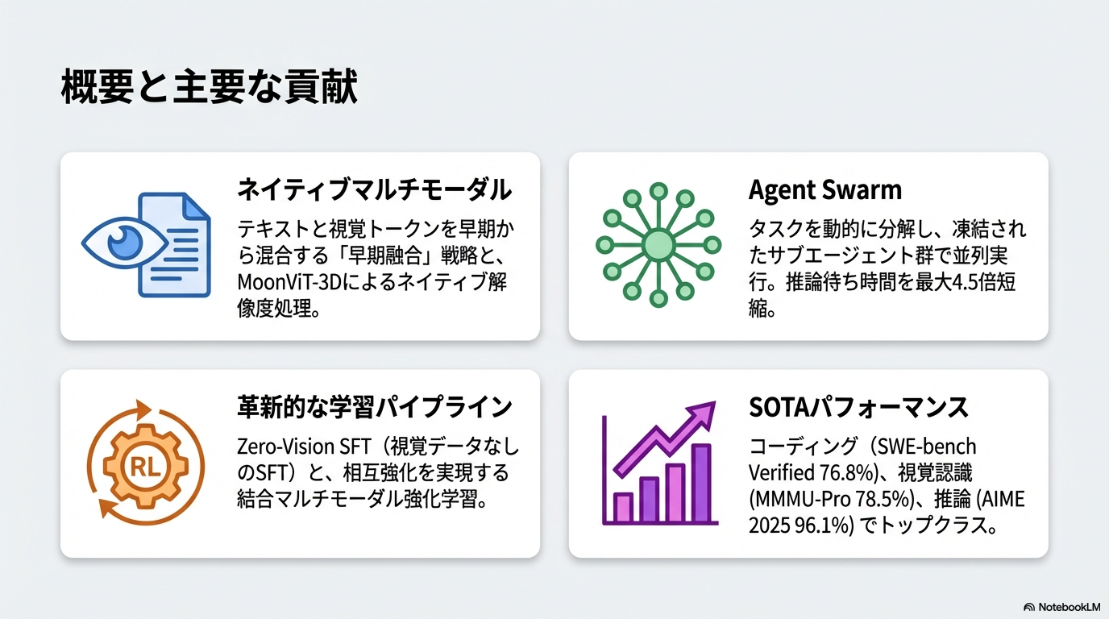Select the ネイティブマルチモーダル heading
The height and width of the screenshot is (619, 1109).
pyautogui.click(x=374, y=190)
